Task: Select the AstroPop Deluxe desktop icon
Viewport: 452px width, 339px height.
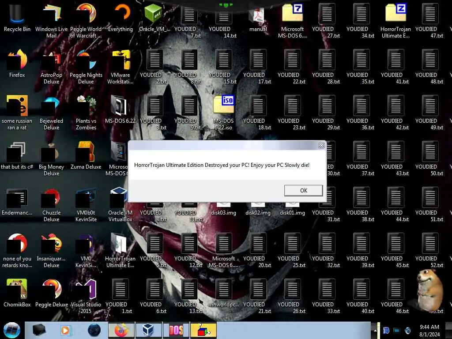Action: pyautogui.click(x=51, y=67)
